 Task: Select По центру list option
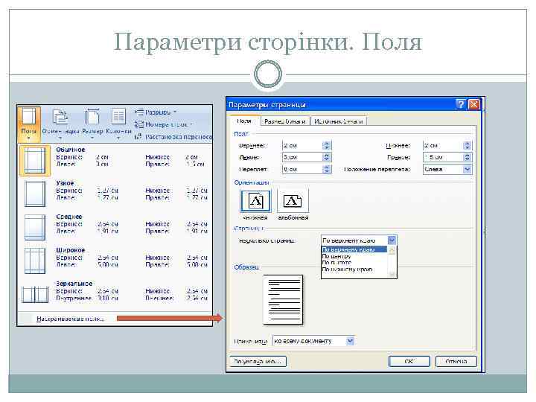click(x=354, y=256)
